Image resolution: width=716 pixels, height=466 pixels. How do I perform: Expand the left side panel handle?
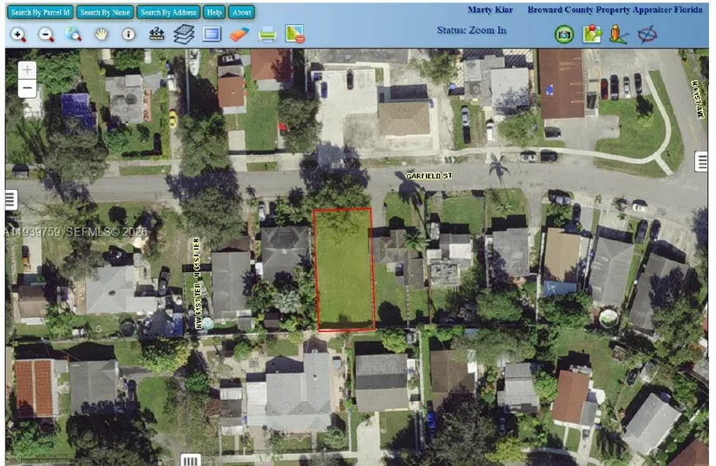[x=11, y=200]
